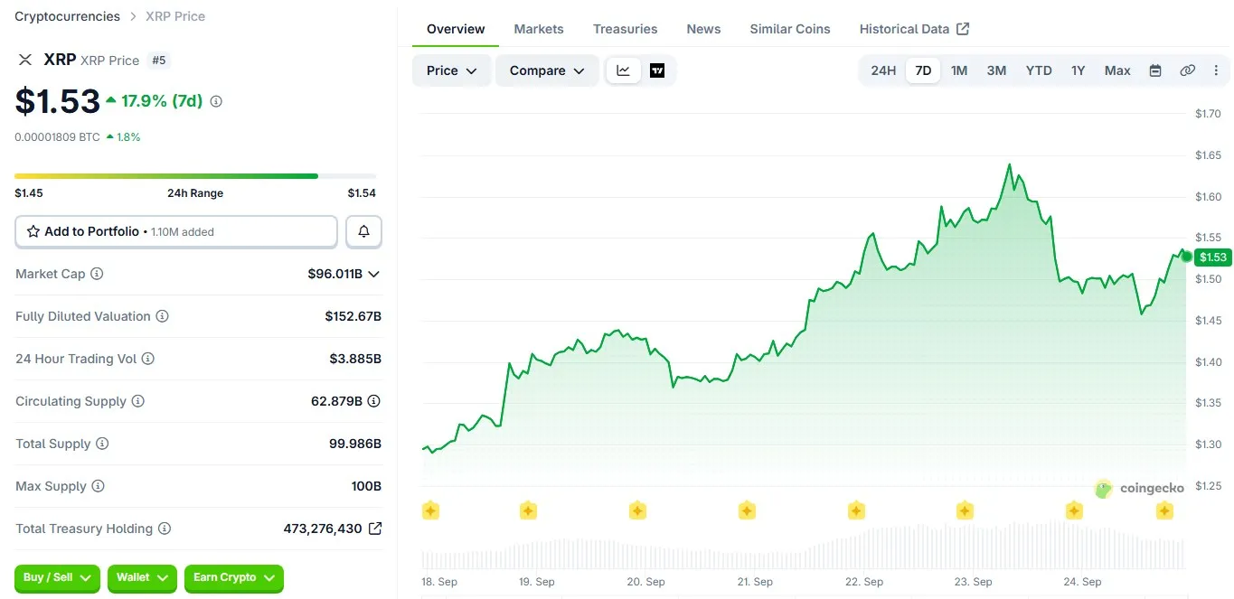Click the last news marker on right
Viewport: 1234px width, 599px height.
pos(1164,510)
